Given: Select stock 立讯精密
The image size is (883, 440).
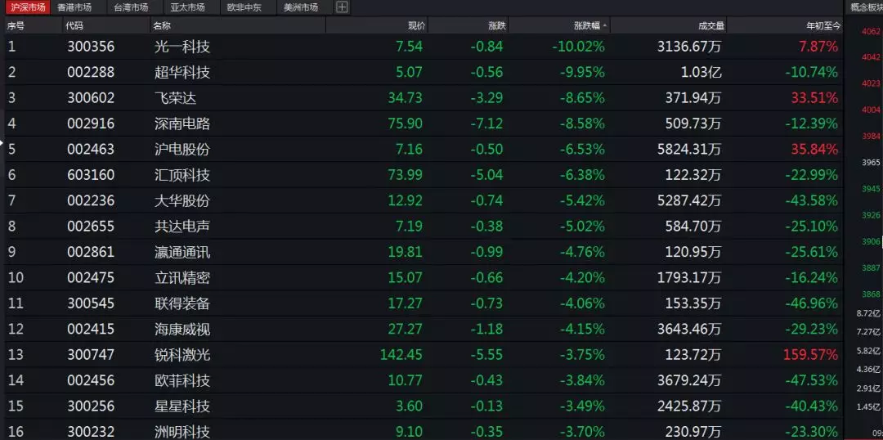Looking at the screenshot, I should click(182, 278).
